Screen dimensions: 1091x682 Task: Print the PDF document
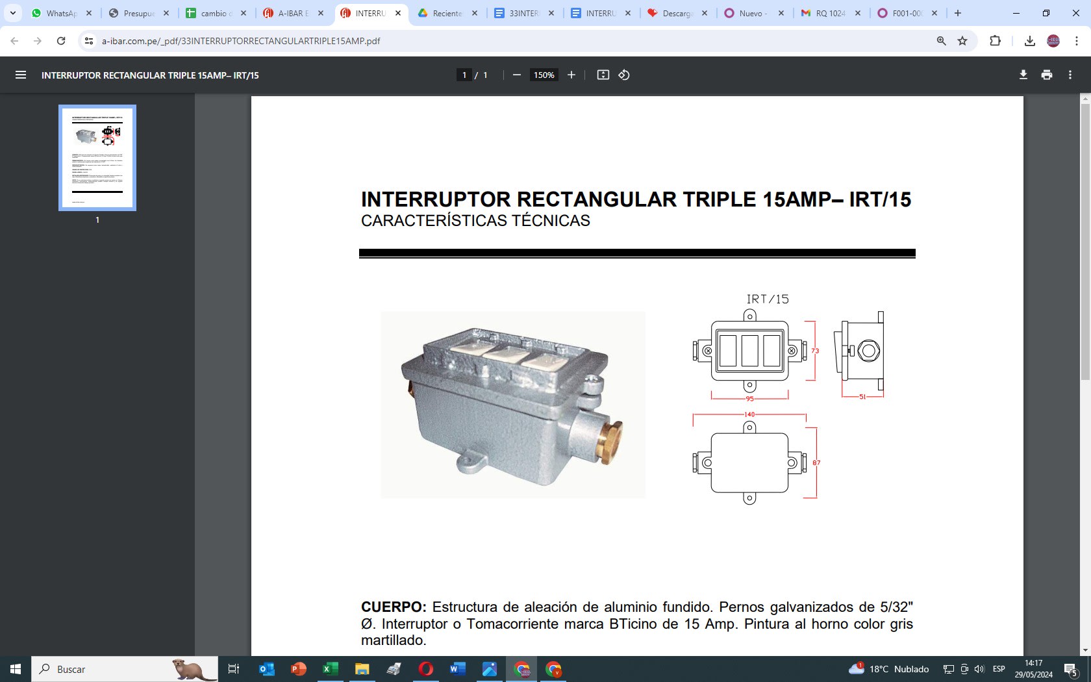[x=1046, y=75]
